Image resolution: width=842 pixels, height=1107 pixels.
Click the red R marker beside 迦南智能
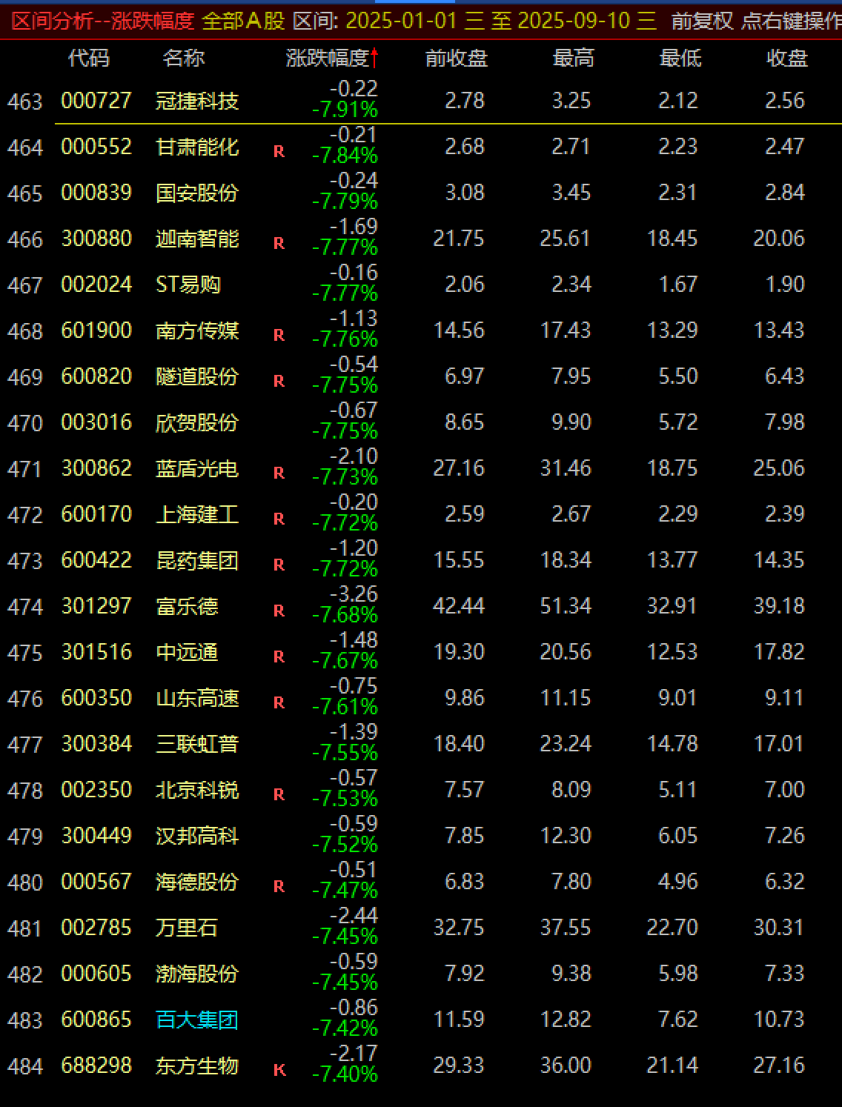tap(279, 244)
